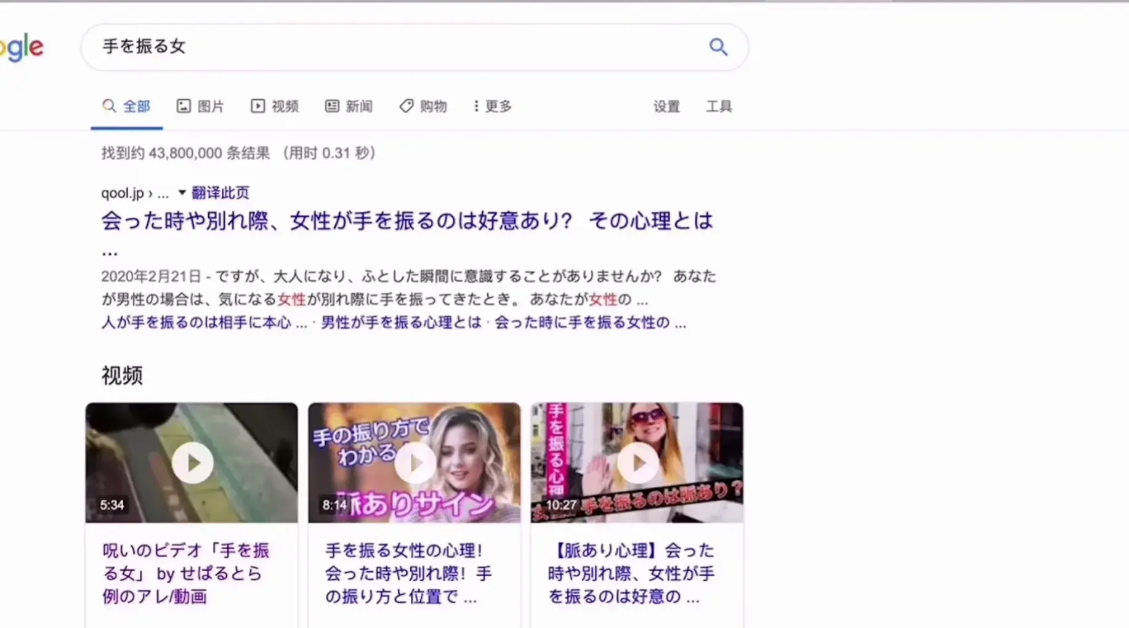Click the Google logo
This screenshot has height=628, width=1129.
click(22, 47)
